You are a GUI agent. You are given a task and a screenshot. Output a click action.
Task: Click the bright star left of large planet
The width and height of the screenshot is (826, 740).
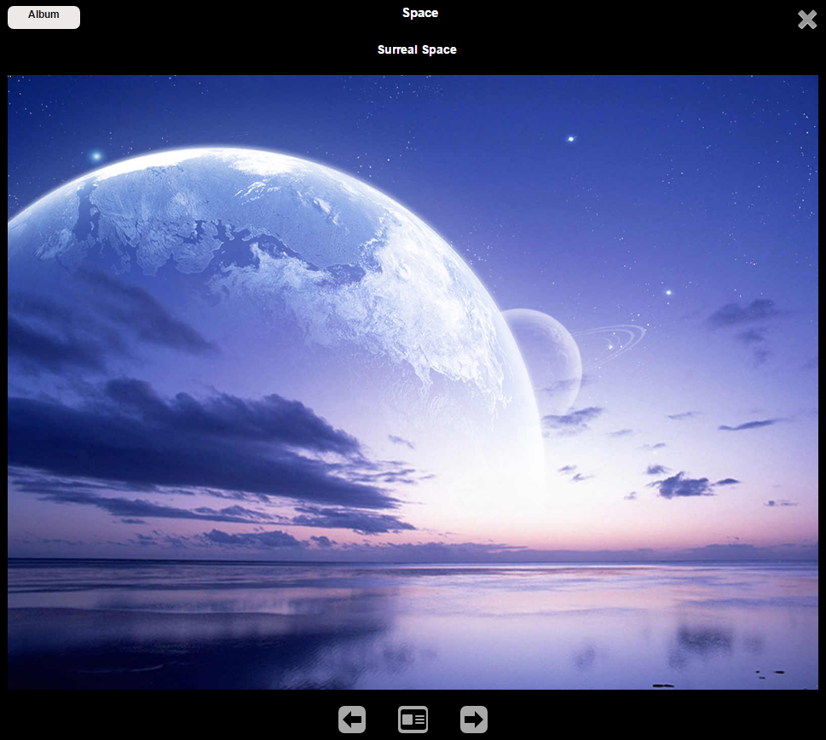[95, 156]
